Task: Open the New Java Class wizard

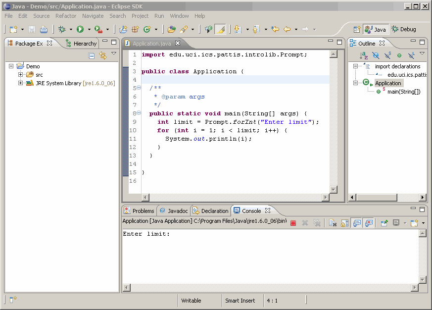Action: pos(146,29)
